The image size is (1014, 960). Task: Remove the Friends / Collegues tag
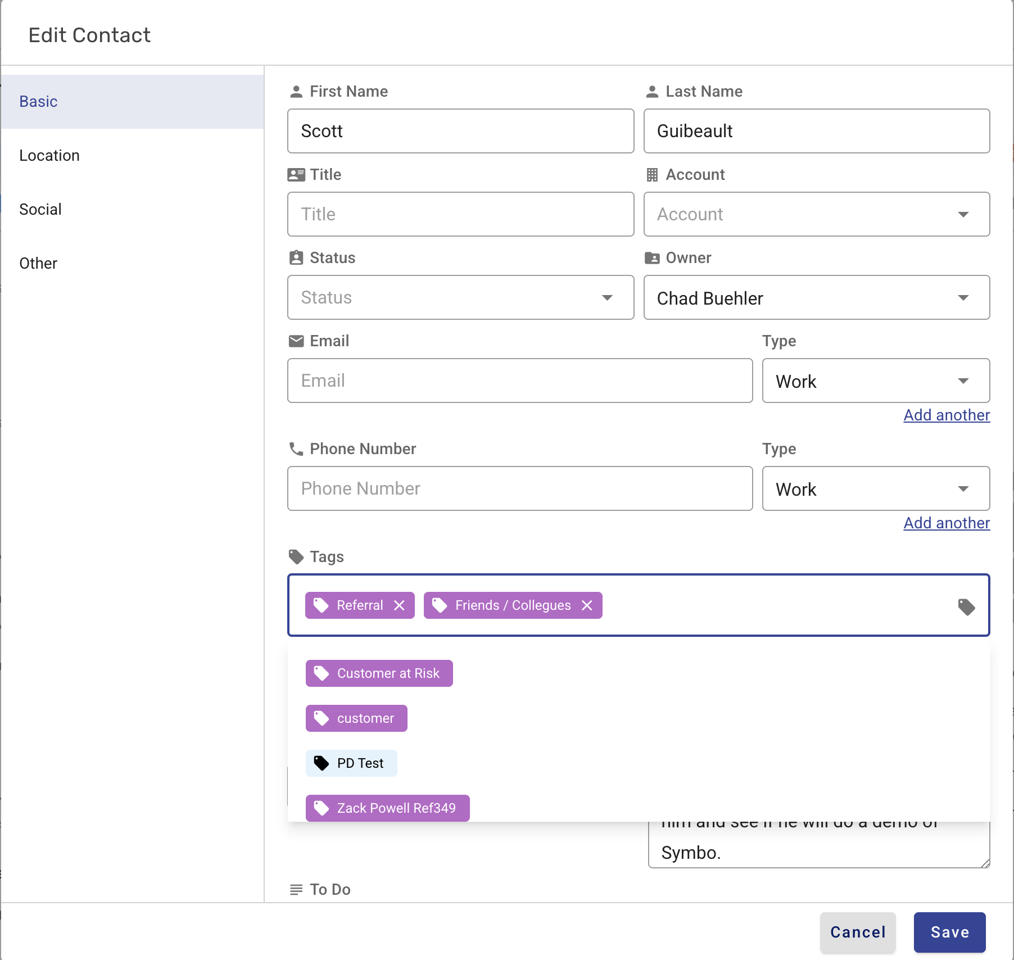pos(587,605)
